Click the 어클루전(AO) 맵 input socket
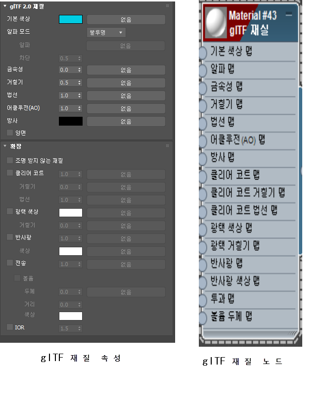This screenshot has width=324, height=413. tap(203, 141)
